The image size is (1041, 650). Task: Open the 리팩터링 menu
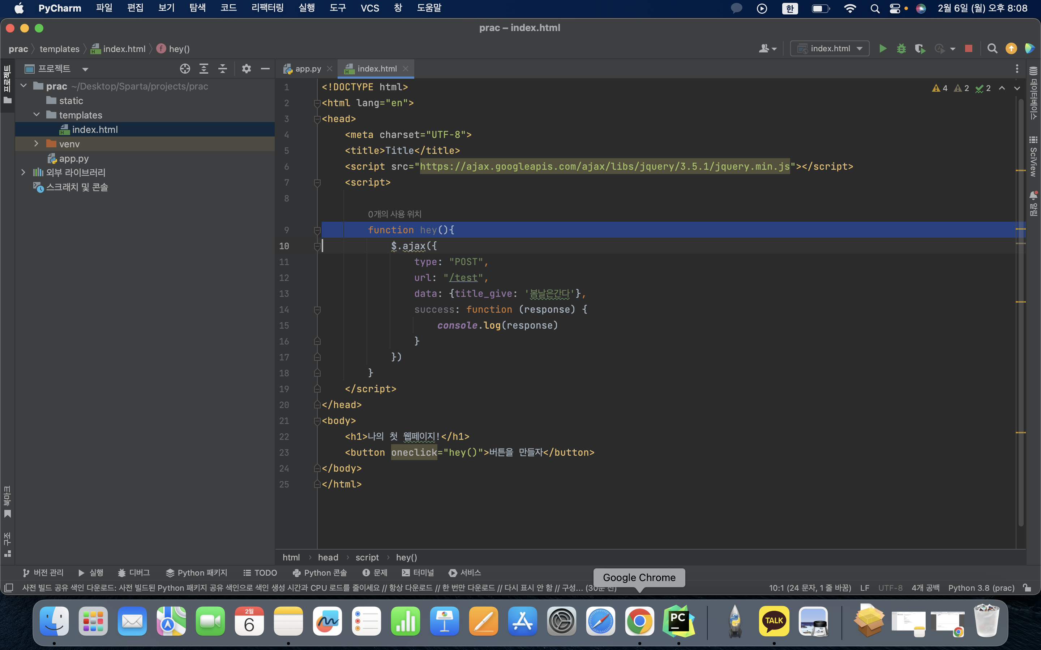point(267,8)
